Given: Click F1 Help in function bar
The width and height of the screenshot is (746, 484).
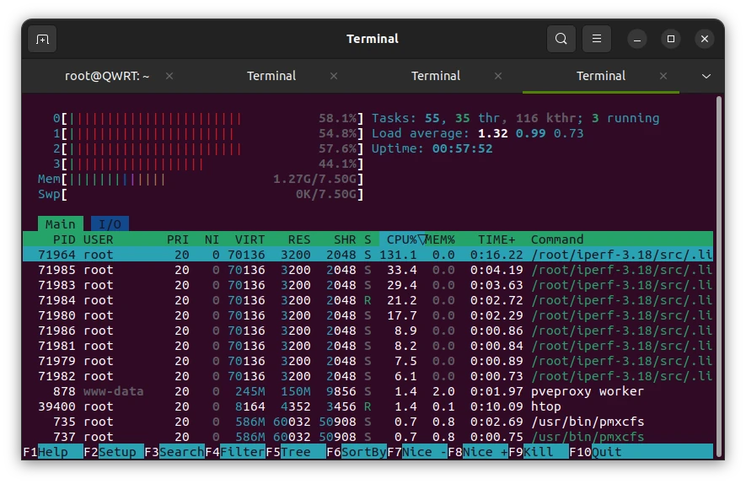Looking at the screenshot, I should (x=52, y=452).
